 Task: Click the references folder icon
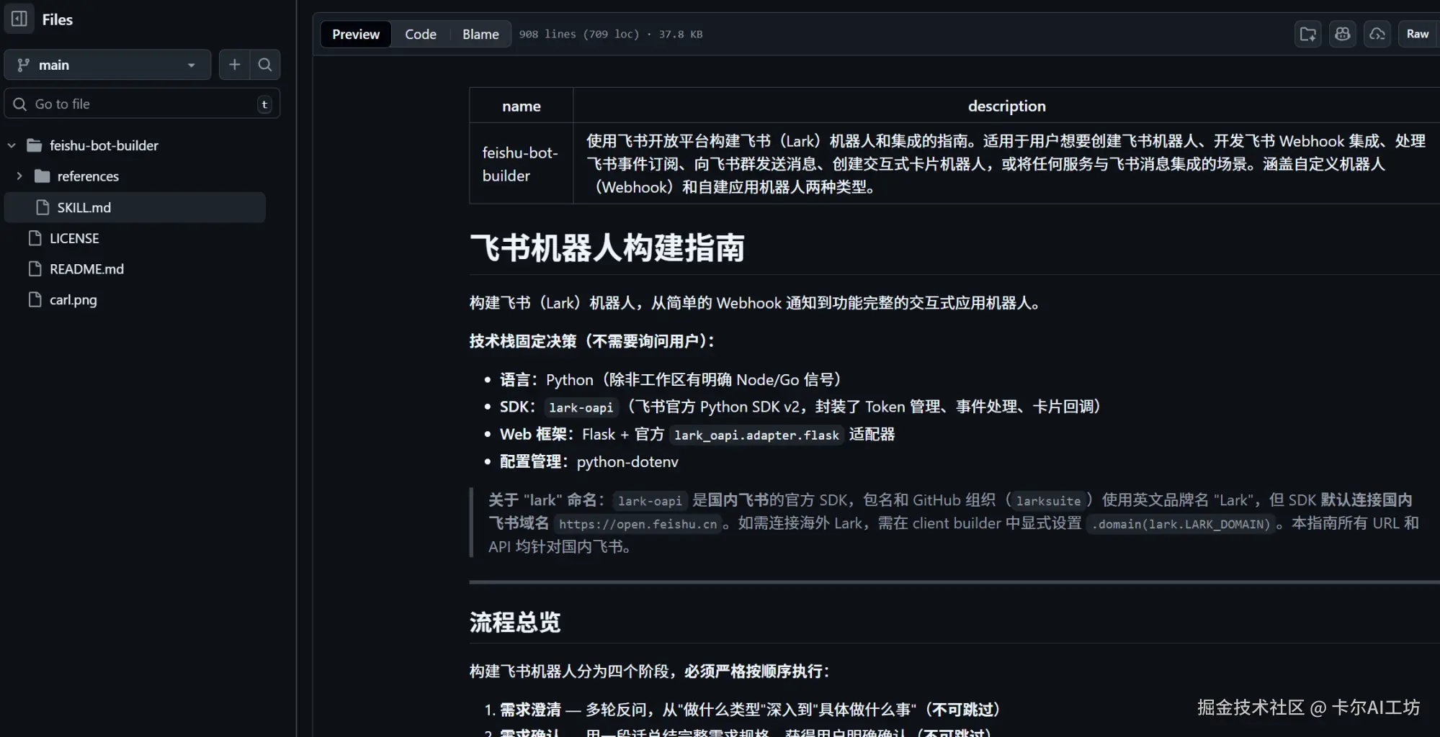tap(43, 176)
